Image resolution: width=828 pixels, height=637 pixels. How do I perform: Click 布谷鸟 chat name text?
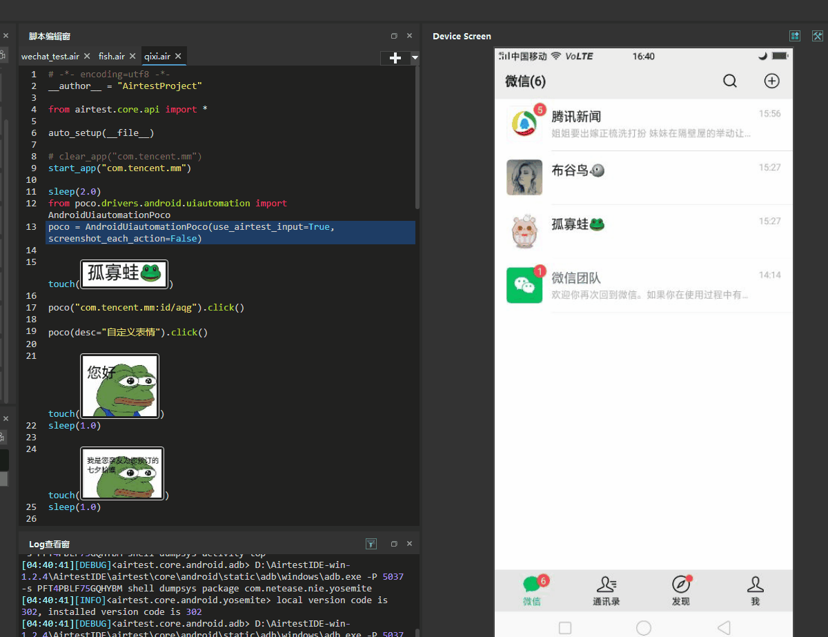tap(569, 170)
